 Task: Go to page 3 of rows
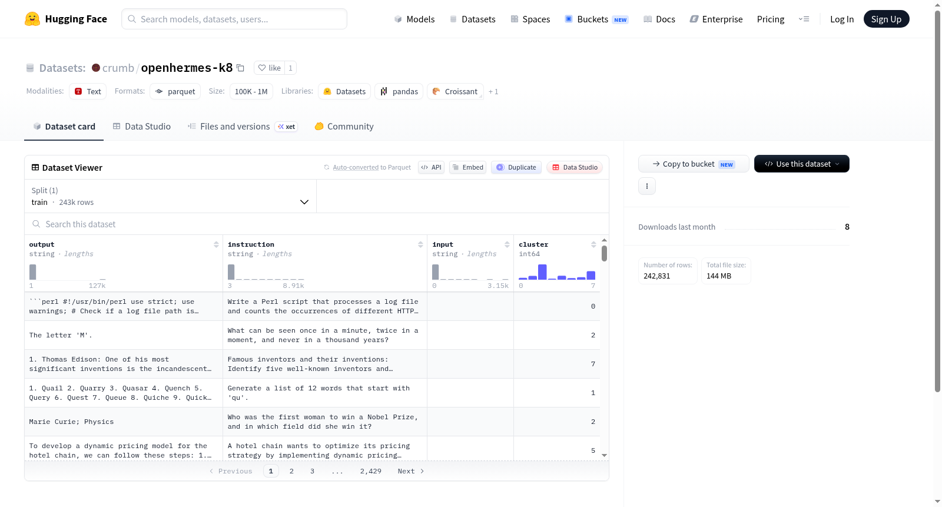[x=312, y=471]
